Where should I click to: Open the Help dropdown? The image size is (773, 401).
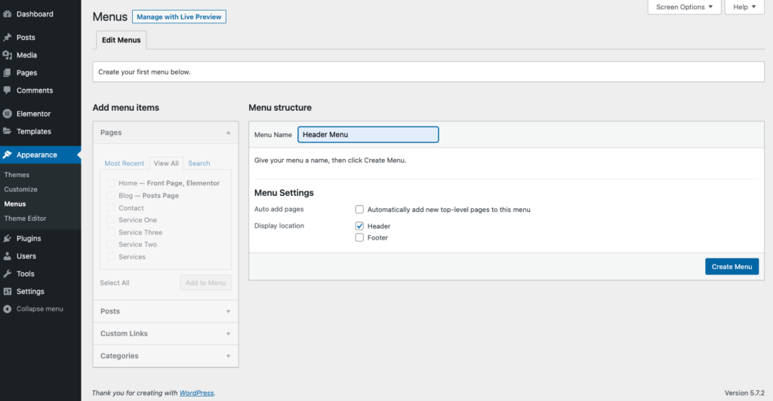coord(744,7)
